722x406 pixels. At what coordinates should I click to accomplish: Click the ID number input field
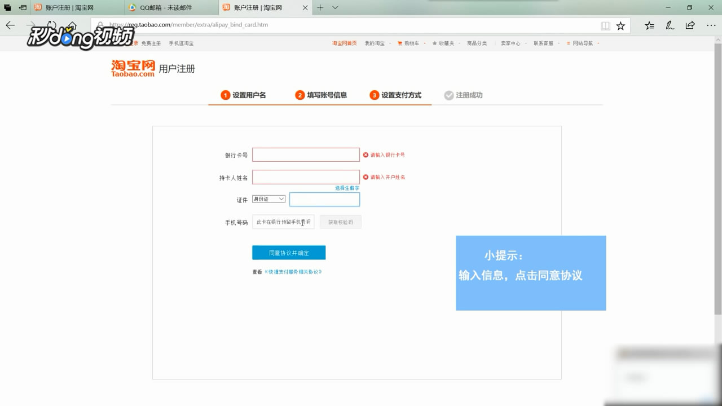click(x=324, y=199)
